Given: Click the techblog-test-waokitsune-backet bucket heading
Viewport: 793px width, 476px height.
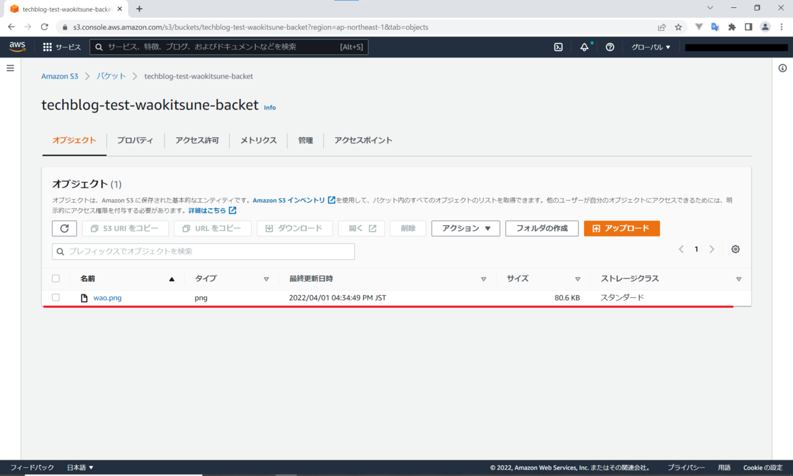Looking at the screenshot, I should tap(149, 106).
